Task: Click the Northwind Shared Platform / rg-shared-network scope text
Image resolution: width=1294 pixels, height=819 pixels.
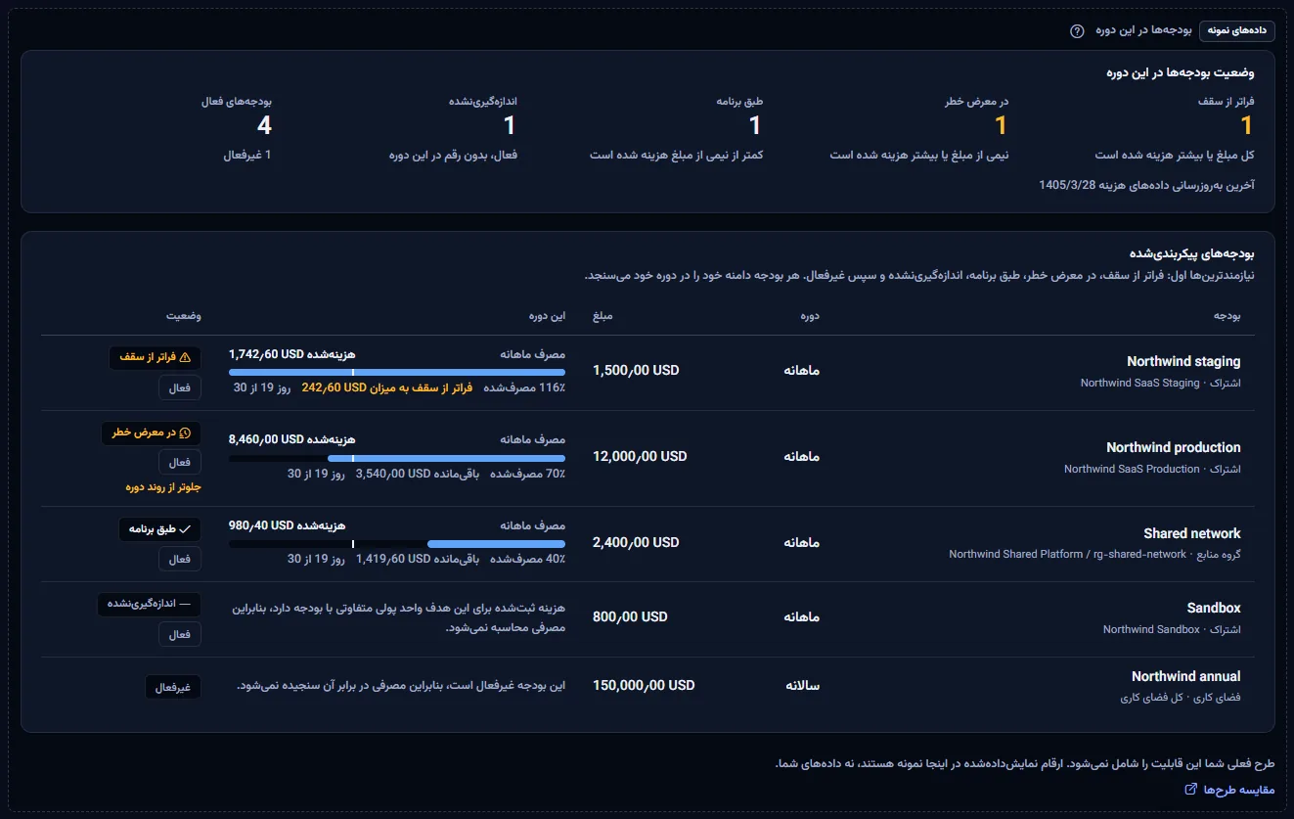Action: click(1067, 555)
